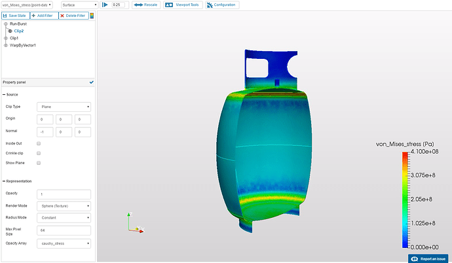
Task: Click the Max Pixel Size field
Action: 64,230
